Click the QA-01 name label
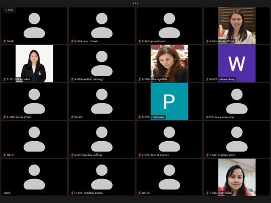 tap(11, 155)
